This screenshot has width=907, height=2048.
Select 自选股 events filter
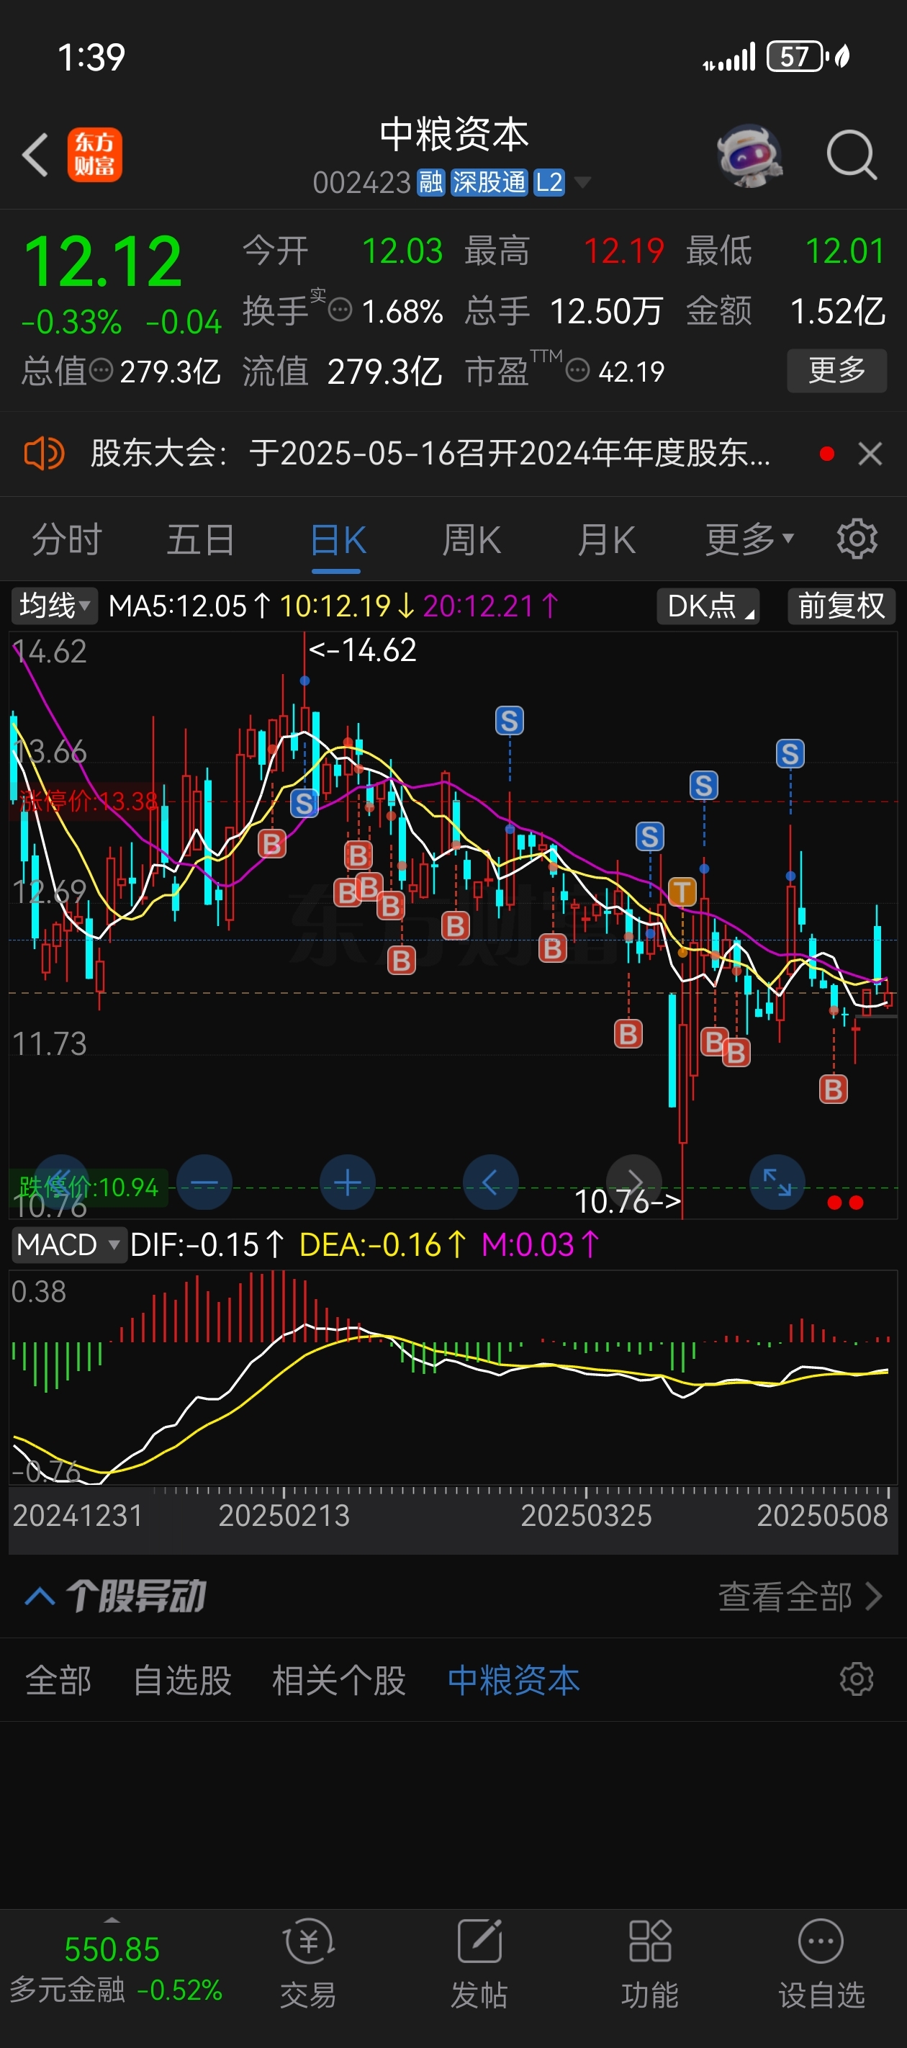pyautogui.click(x=182, y=1680)
